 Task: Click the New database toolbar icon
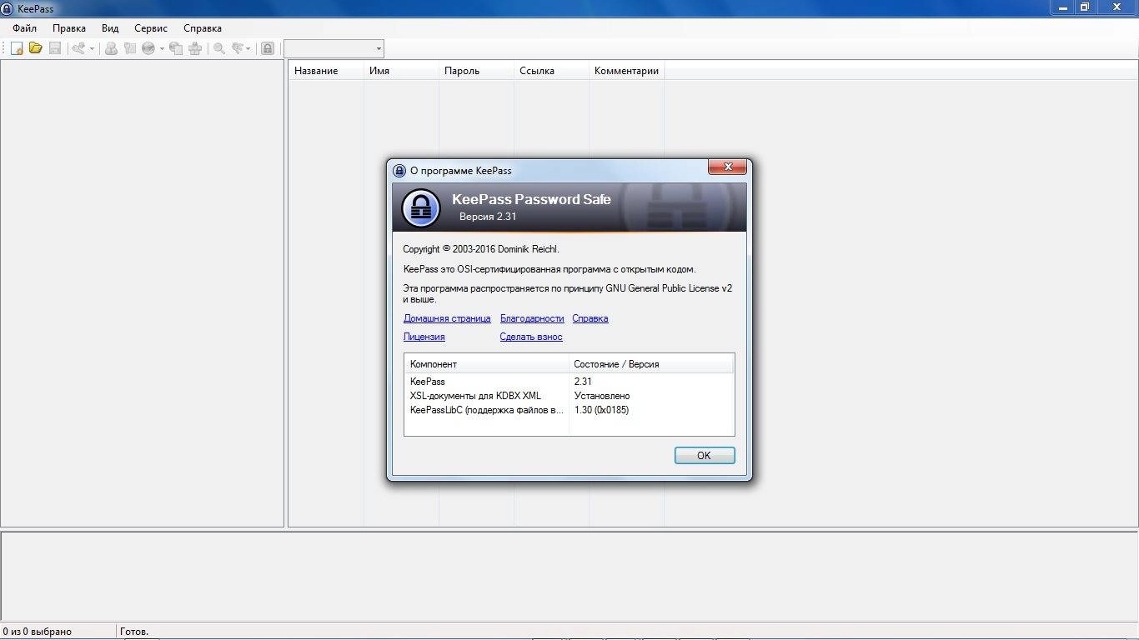pos(17,48)
